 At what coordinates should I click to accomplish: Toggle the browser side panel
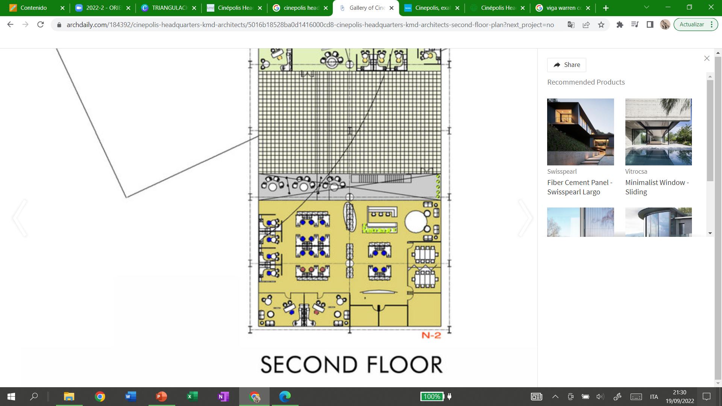click(650, 25)
